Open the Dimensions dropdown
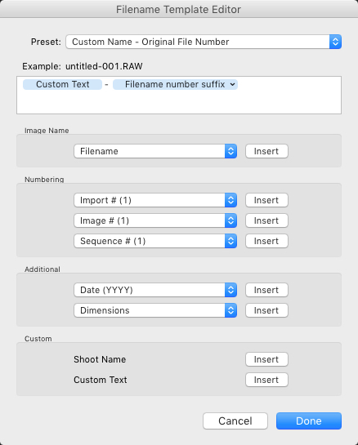 click(155, 310)
